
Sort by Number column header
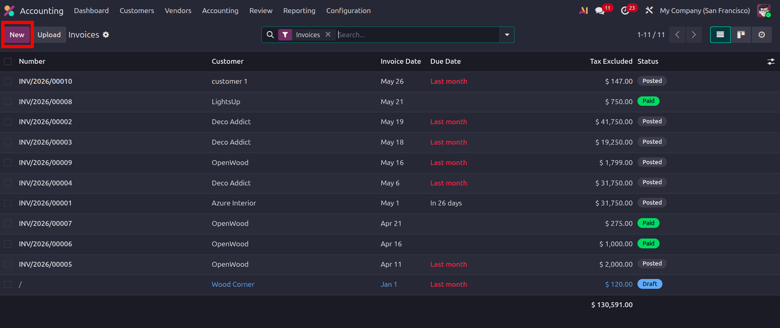pos(32,61)
